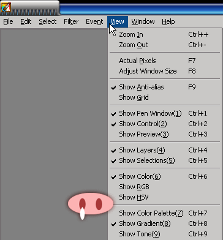Click the application icon in title bar
This screenshot has height=240, width=223.
[6, 7]
